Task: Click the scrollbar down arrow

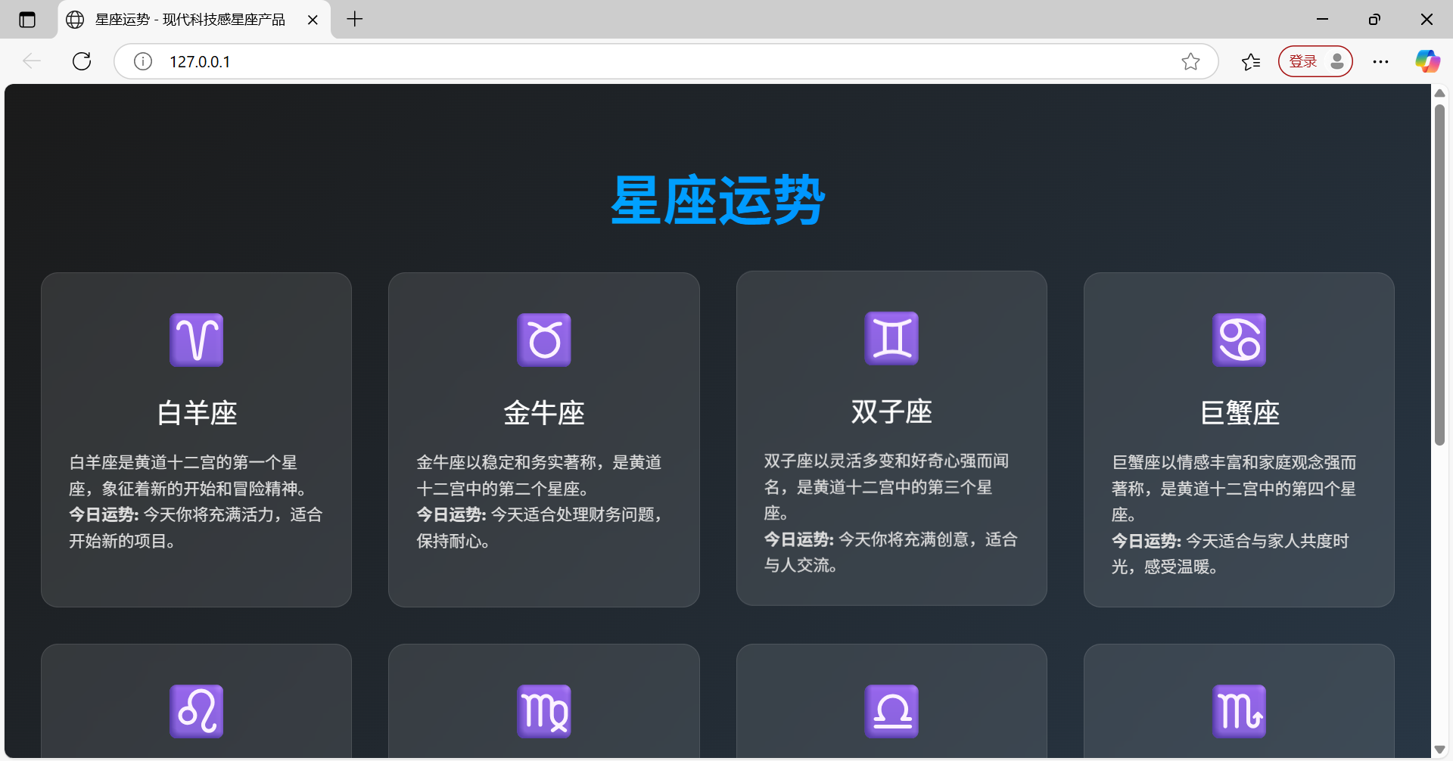Action: click(1439, 749)
